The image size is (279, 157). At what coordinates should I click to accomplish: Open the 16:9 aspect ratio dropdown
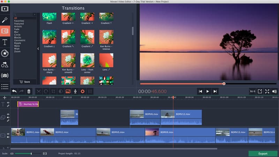pos(252,91)
